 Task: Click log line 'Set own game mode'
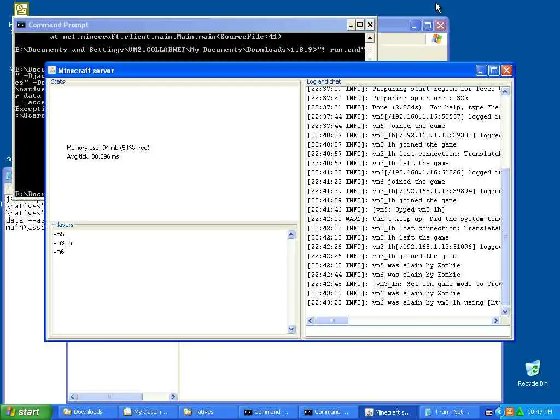[x=404, y=284]
